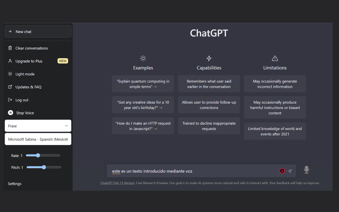
Task: Use the quantum computing example prompt
Action: point(143,84)
